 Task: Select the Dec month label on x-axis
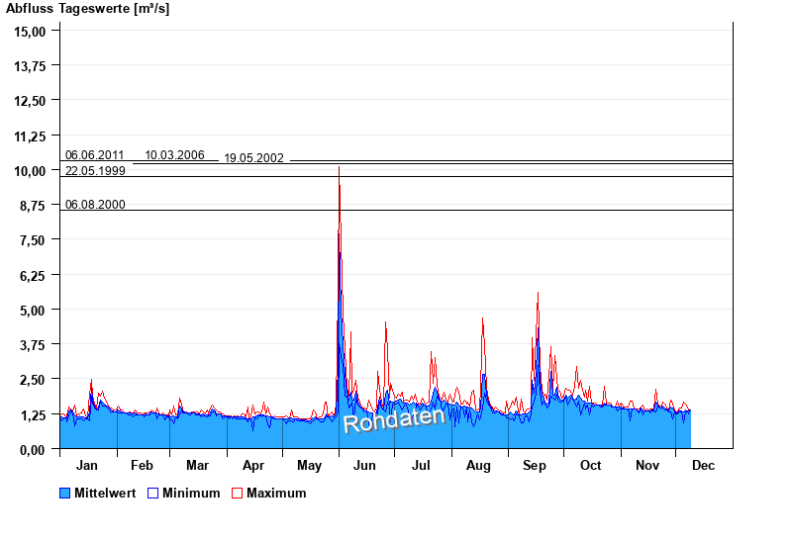click(x=703, y=465)
